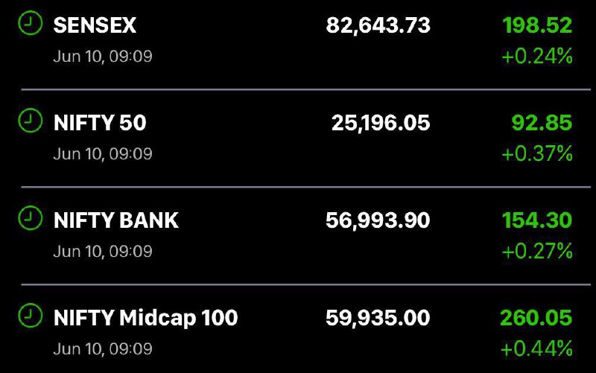Click NIFTY 50 value 25,196.05
The width and height of the screenshot is (596, 373).
[381, 123]
